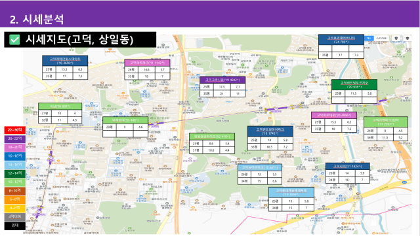Click the brown 8~10억 legend swatch

click(x=14, y=191)
